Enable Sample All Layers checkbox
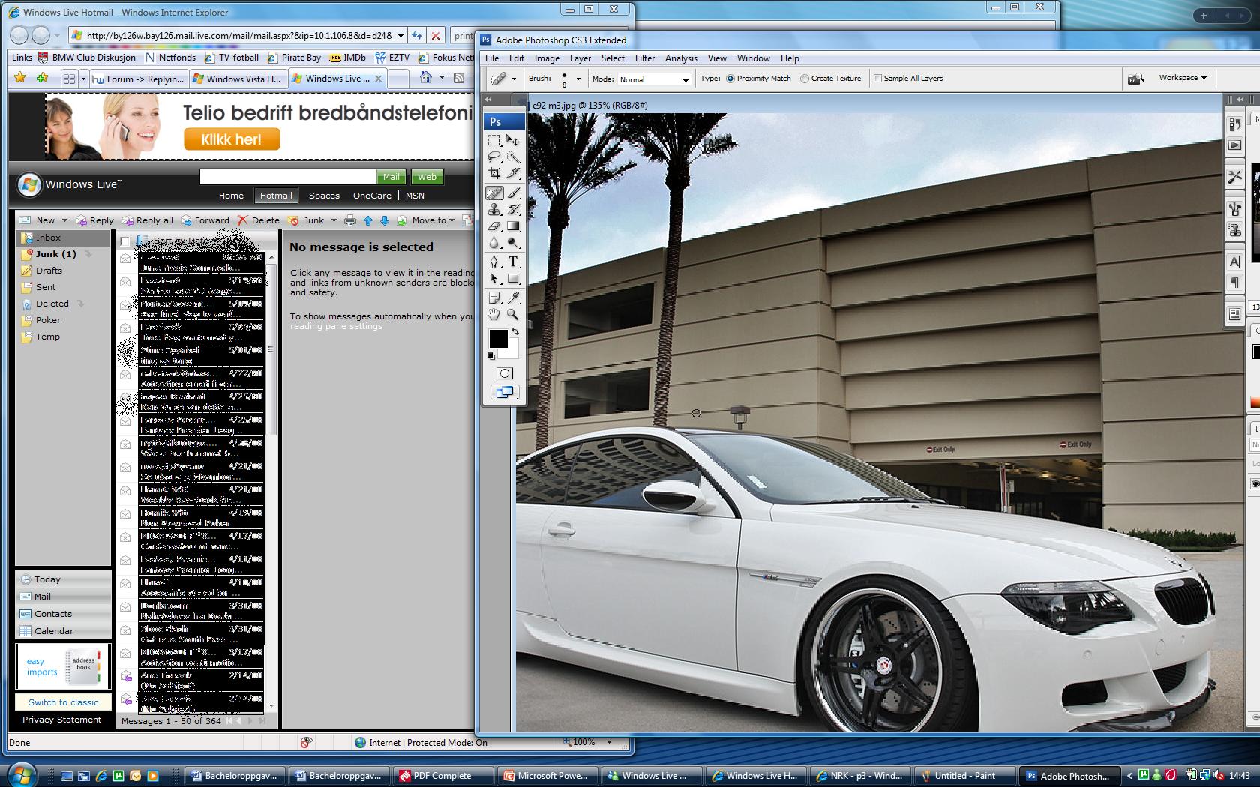Viewport: 1260px width, 787px height. coord(877,79)
